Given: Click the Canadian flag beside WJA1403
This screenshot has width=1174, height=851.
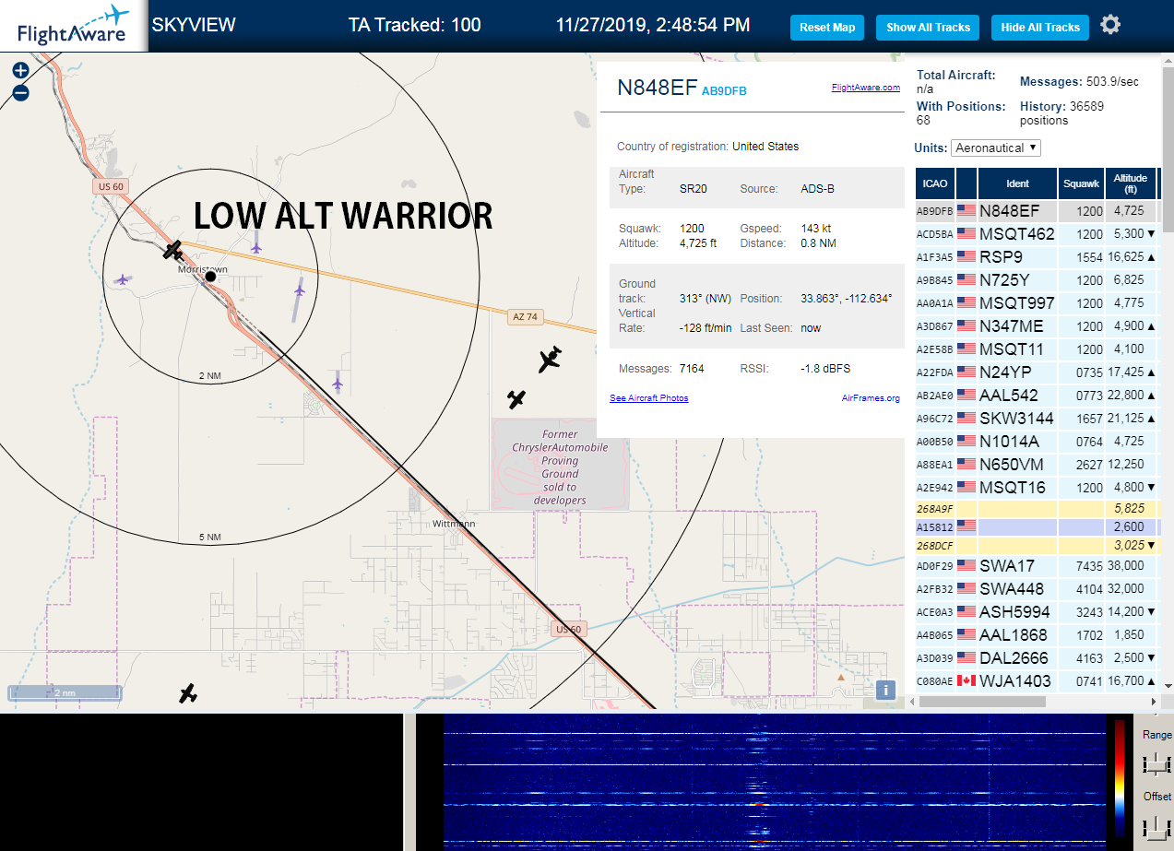Looking at the screenshot, I should tap(966, 680).
